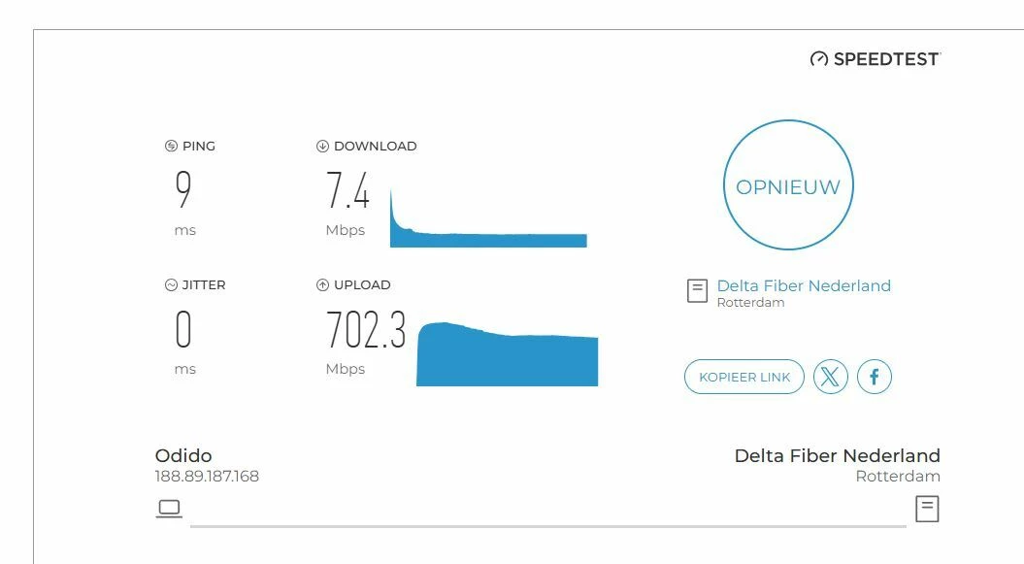The image size is (1024, 564).
Task: Click the upload speed graph
Action: (x=508, y=353)
